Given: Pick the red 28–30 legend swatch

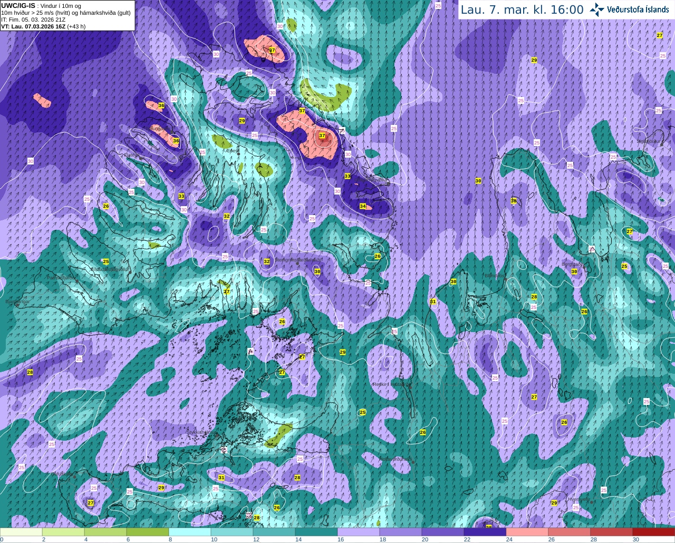Looking at the screenshot, I should click(612, 532).
